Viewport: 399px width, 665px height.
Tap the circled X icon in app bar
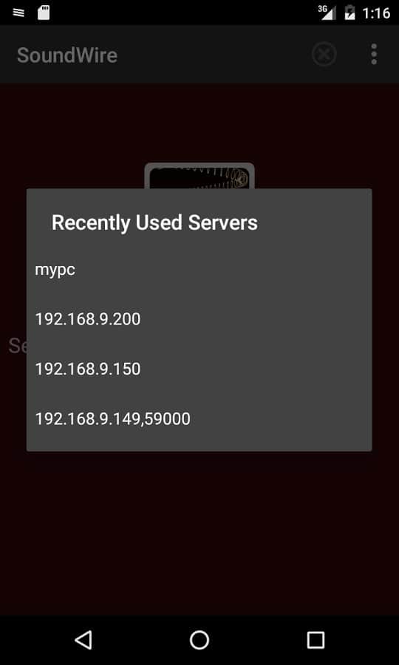tap(324, 55)
